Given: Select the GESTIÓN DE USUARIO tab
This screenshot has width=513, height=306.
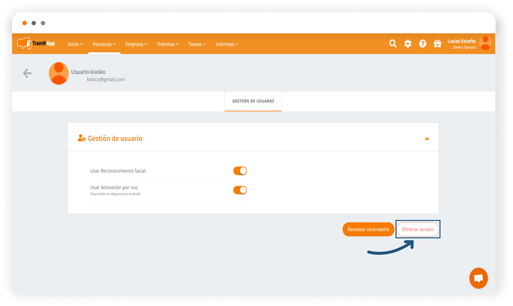Looking at the screenshot, I should (x=253, y=101).
